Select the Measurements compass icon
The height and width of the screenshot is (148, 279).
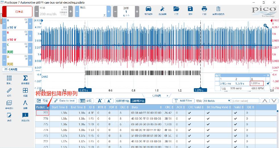25,104
